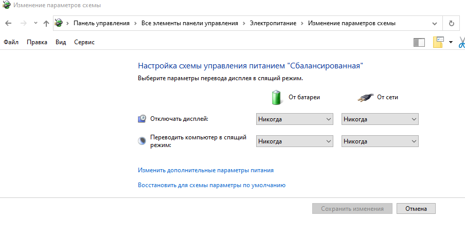Viewport: 465px width, 236px height.
Task: Click 'Восстановить для схемы параметры по умолчанию'
Action: (x=212, y=185)
